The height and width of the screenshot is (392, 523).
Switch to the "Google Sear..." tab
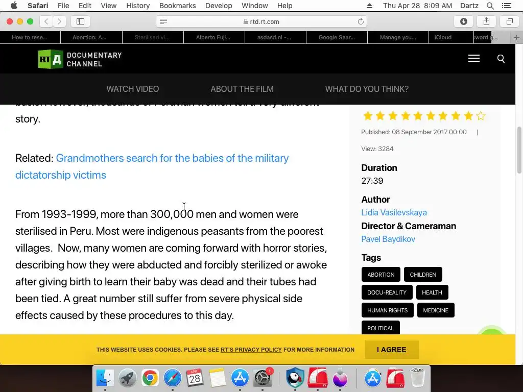[337, 37]
